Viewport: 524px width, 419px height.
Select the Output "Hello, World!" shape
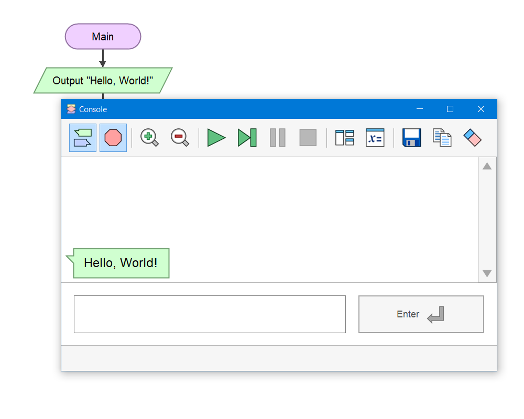coord(103,81)
